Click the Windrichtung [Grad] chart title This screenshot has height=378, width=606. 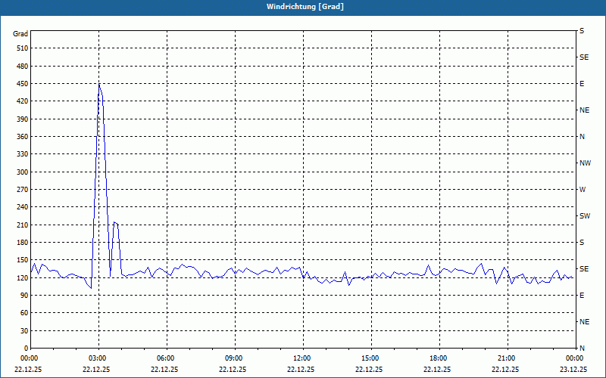pyautogui.click(x=305, y=7)
